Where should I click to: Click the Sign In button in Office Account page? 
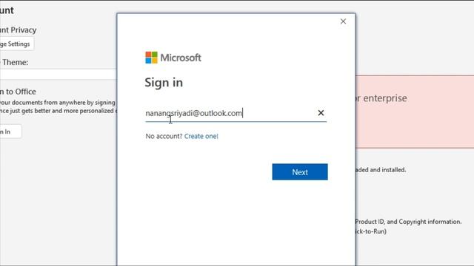[x=10, y=132]
